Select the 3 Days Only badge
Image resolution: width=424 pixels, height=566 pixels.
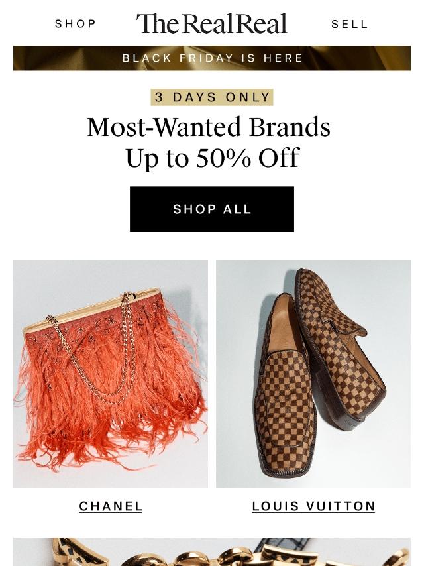pyautogui.click(x=212, y=97)
